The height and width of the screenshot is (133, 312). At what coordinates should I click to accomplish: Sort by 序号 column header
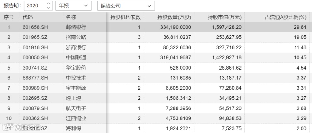(9, 17)
